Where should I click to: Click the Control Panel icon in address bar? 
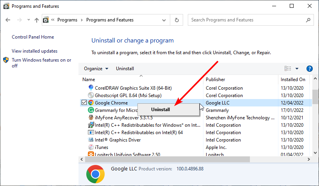coord(46,20)
